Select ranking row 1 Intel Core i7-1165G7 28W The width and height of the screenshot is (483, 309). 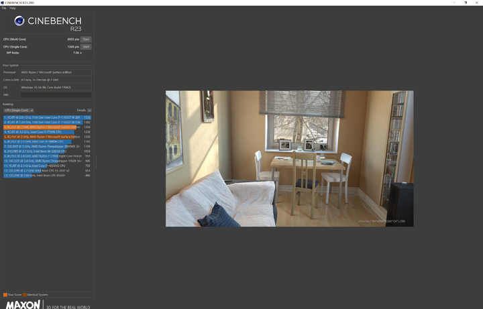pyautogui.click(x=47, y=117)
